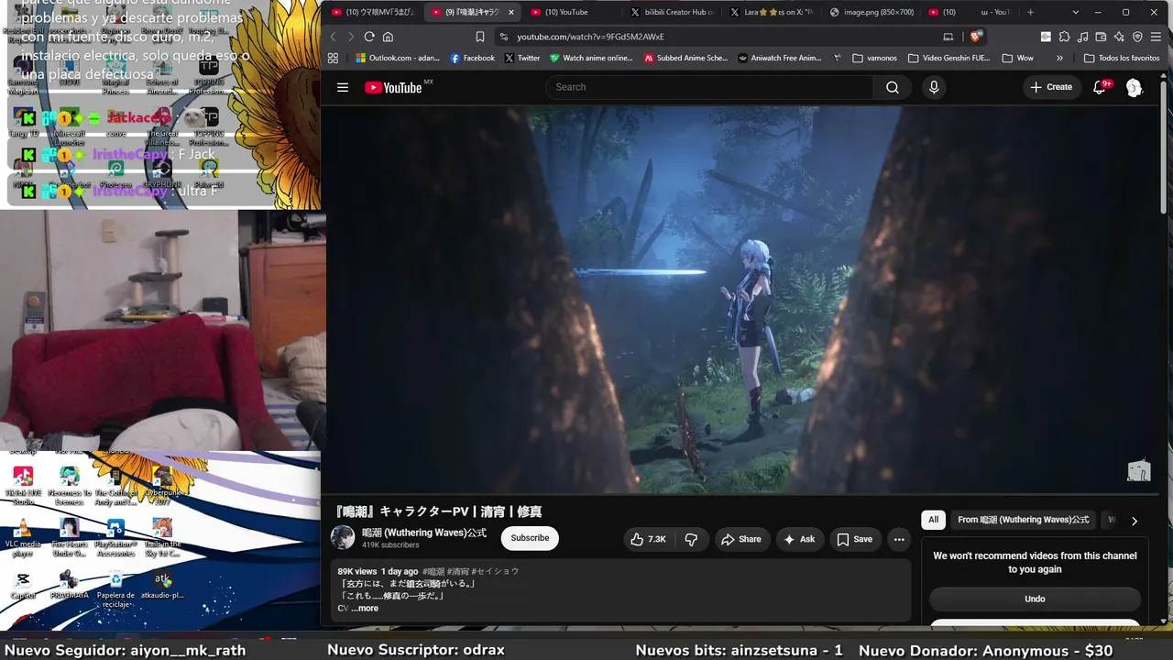Open the Video Genshin FUE bookmark folder
1173x660 pixels.
(949, 58)
